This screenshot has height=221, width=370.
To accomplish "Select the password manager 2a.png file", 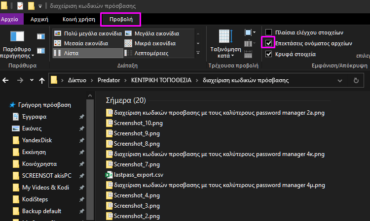I will [x=215, y=113].
